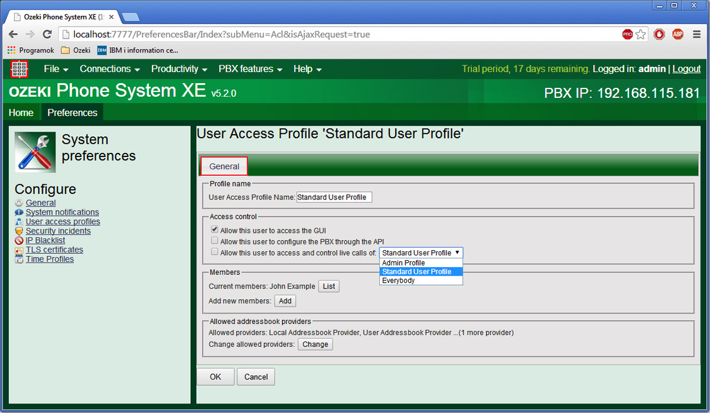Click the List members button

click(x=329, y=286)
